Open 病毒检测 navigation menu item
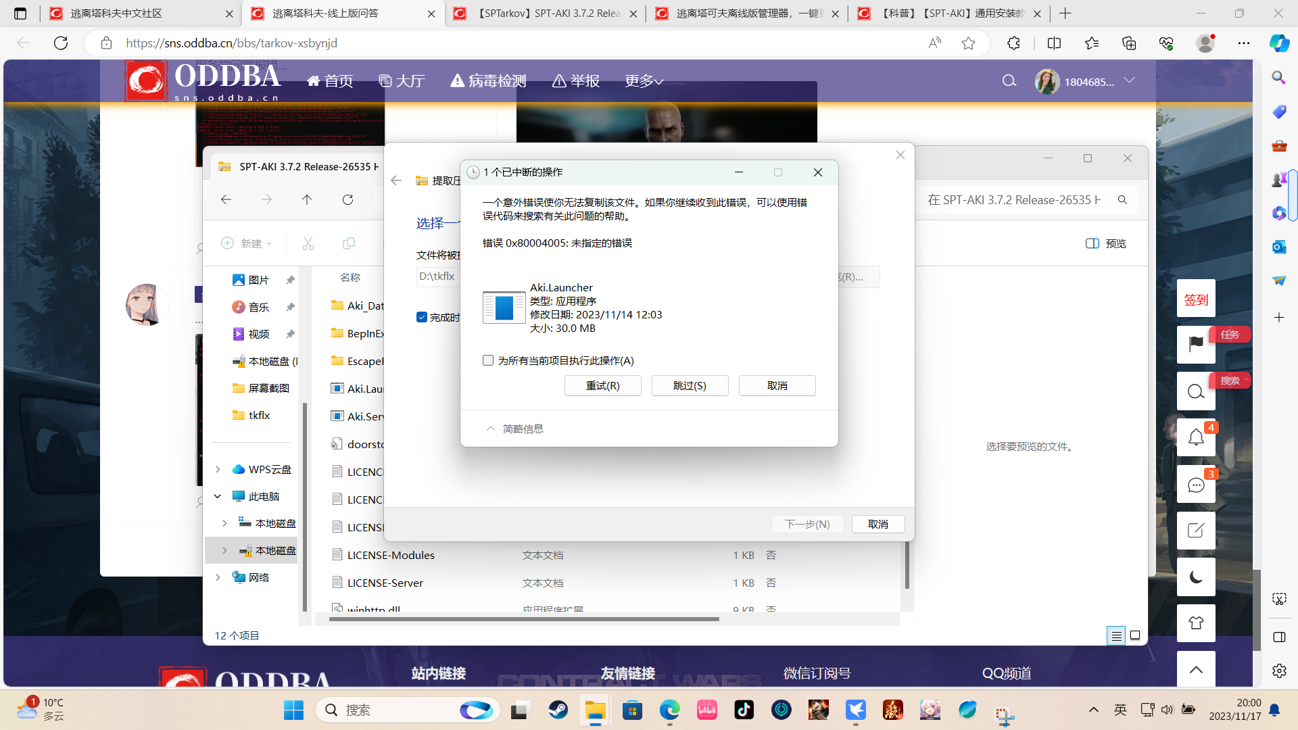The image size is (1298, 730). tap(488, 81)
